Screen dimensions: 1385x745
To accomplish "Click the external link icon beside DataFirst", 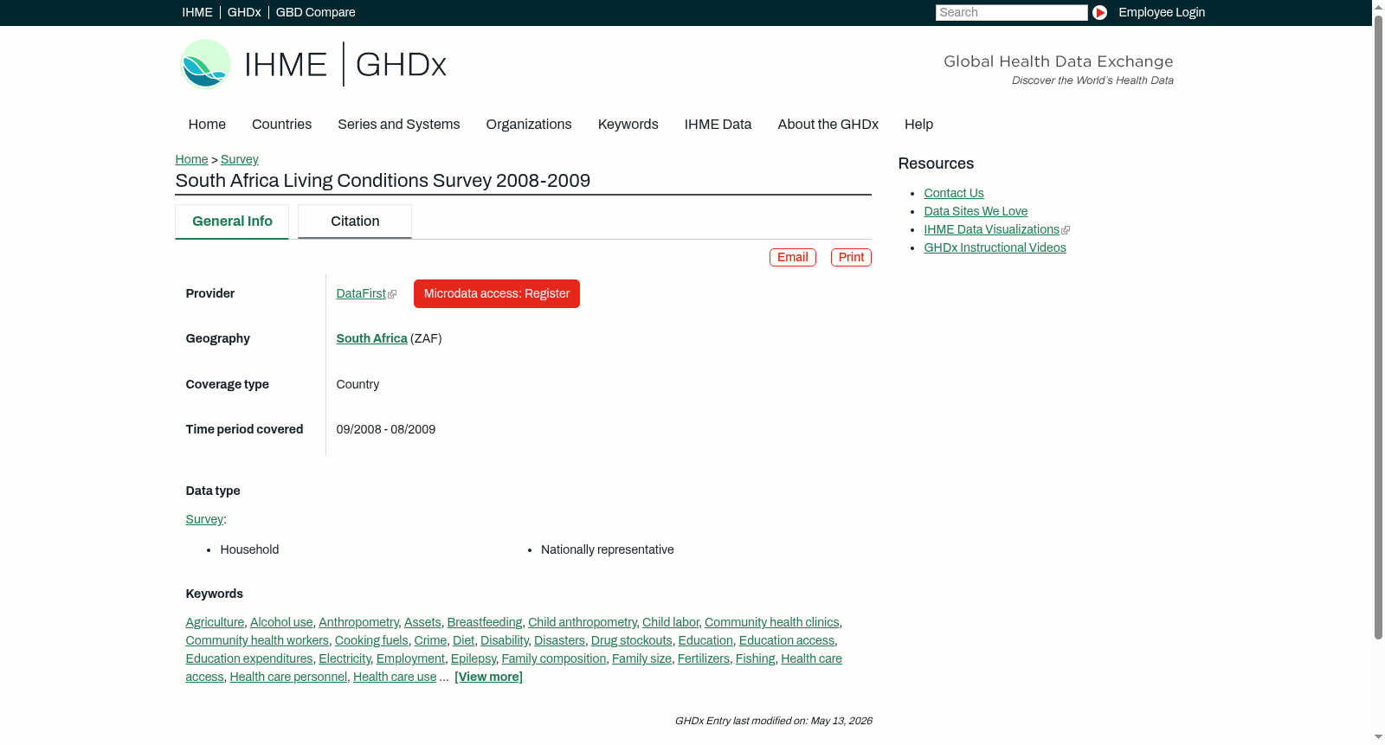I will 393,294.
